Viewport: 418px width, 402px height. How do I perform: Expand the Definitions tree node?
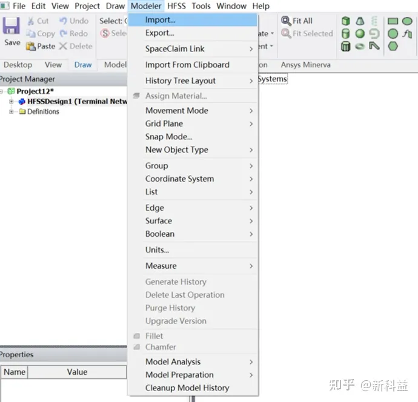11,111
